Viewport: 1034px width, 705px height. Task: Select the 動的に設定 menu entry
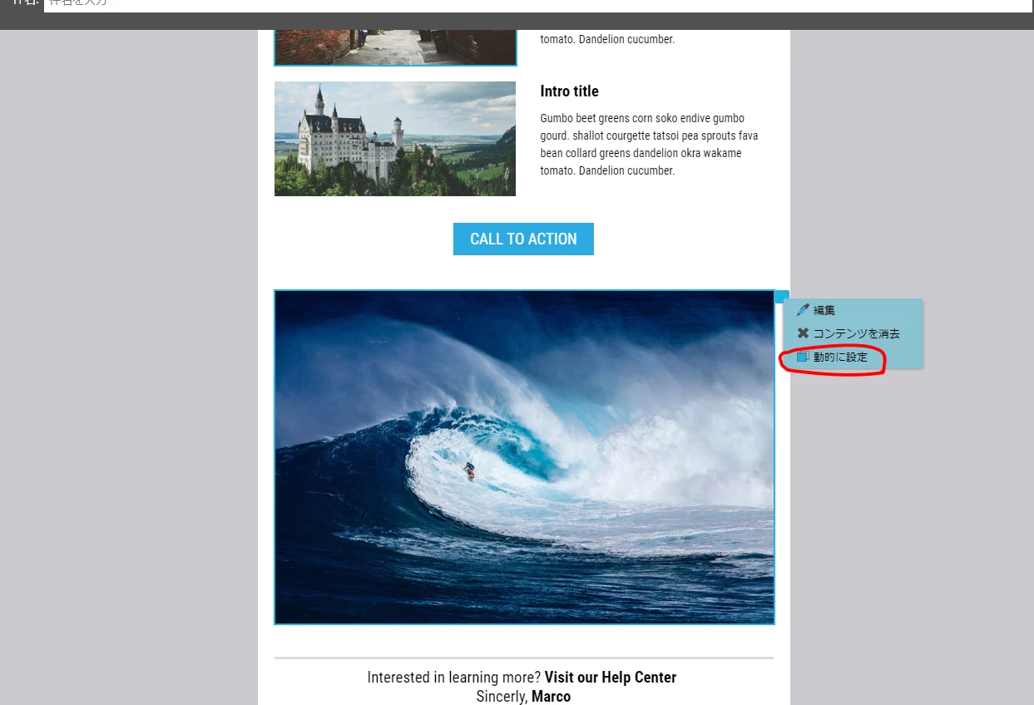pyautogui.click(x=840, y=357)
